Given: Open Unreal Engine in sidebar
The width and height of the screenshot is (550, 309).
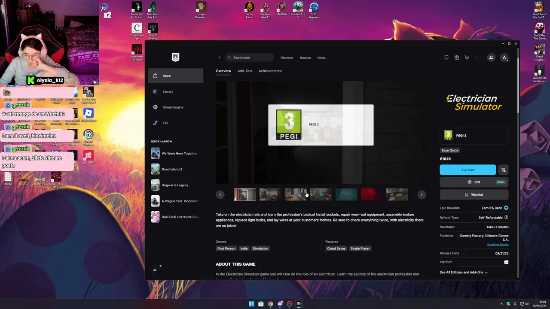Looking at the screenshot, I should [x=175, y=107].
